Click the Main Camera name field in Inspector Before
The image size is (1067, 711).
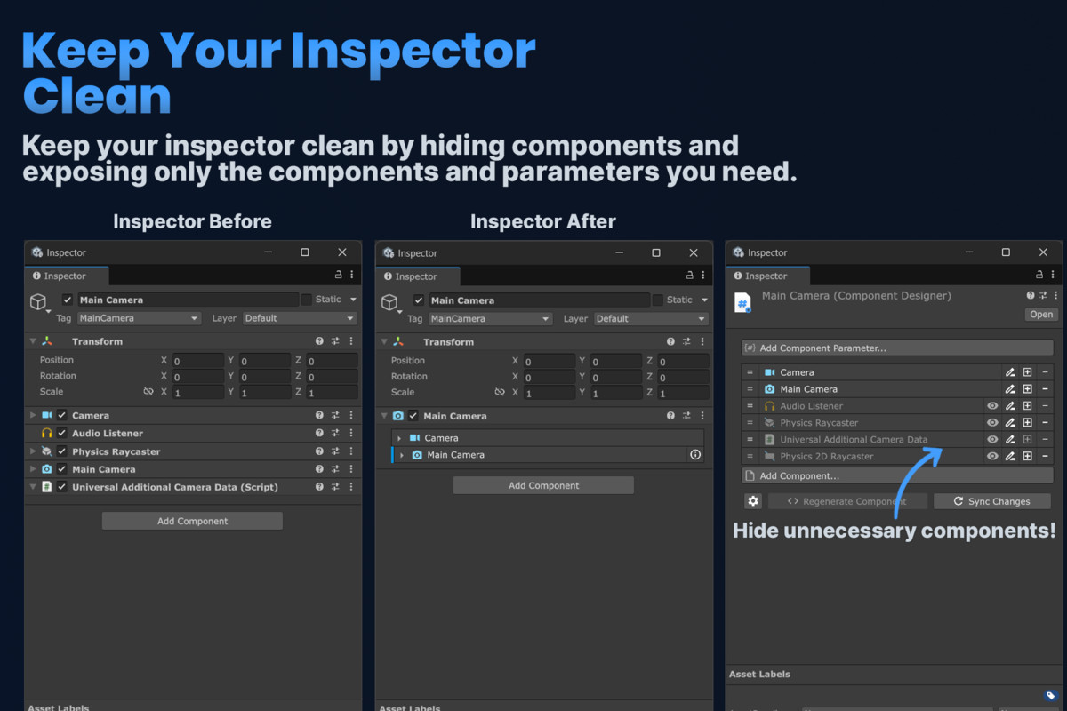tap(187, 300)
